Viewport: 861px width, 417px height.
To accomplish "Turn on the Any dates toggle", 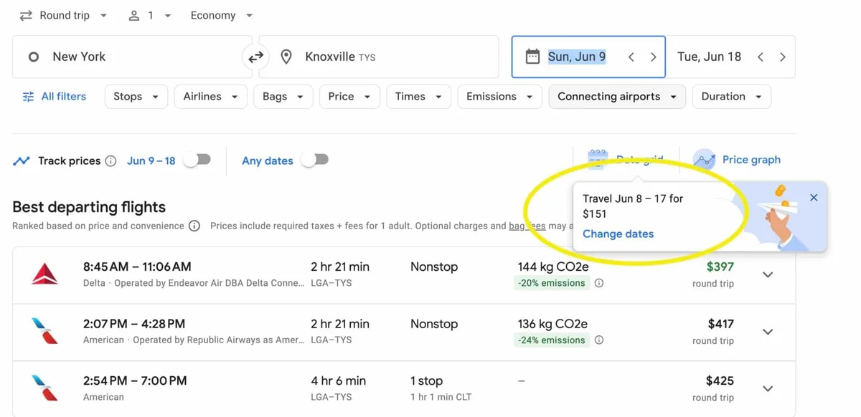I will pyautogui.click(x=314, y=160).
